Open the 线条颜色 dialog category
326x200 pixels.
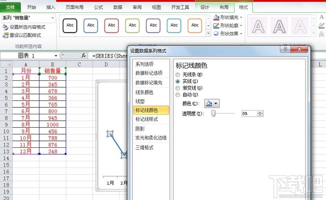tap(151, 92)
